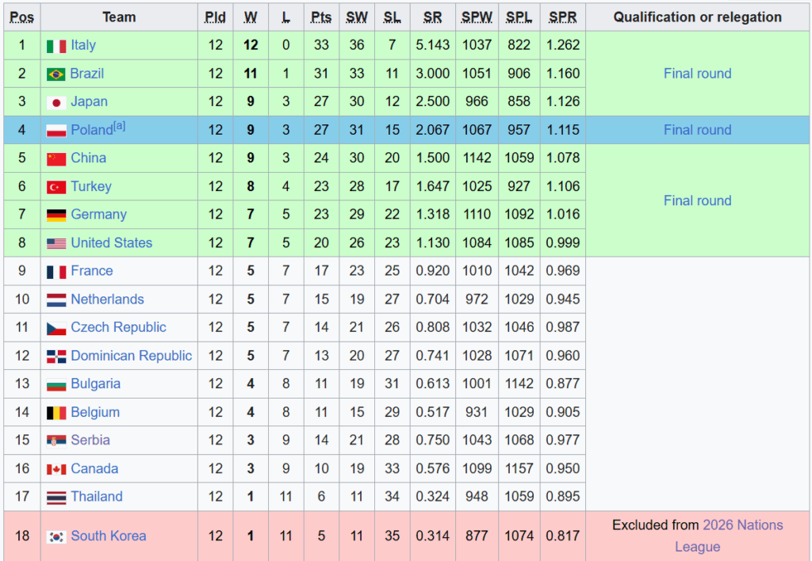Image resolution: width=812 pixels, height=561 pixels.
Task: Click the Team column header
Action: point(119,17)
